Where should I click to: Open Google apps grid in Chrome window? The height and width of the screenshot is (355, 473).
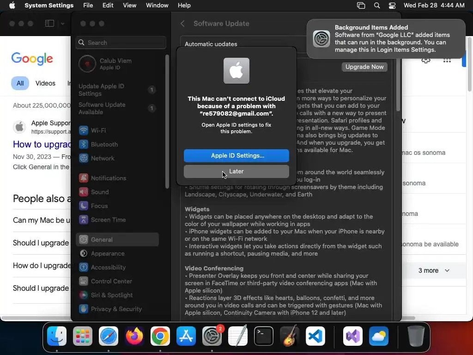(x=447, y=61)
